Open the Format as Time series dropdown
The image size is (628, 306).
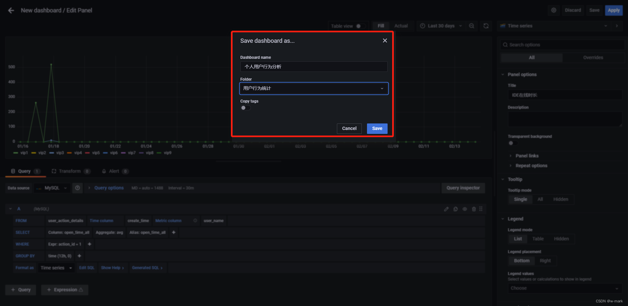click(56, 268)
